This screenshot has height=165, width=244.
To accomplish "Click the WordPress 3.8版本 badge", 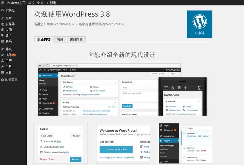I will point(199,24).
